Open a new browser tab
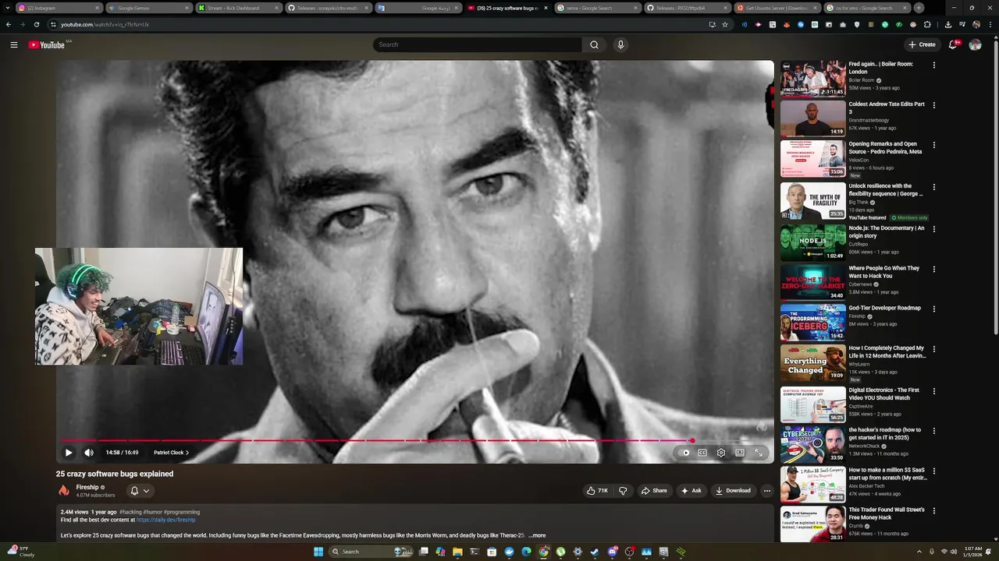 919,8
